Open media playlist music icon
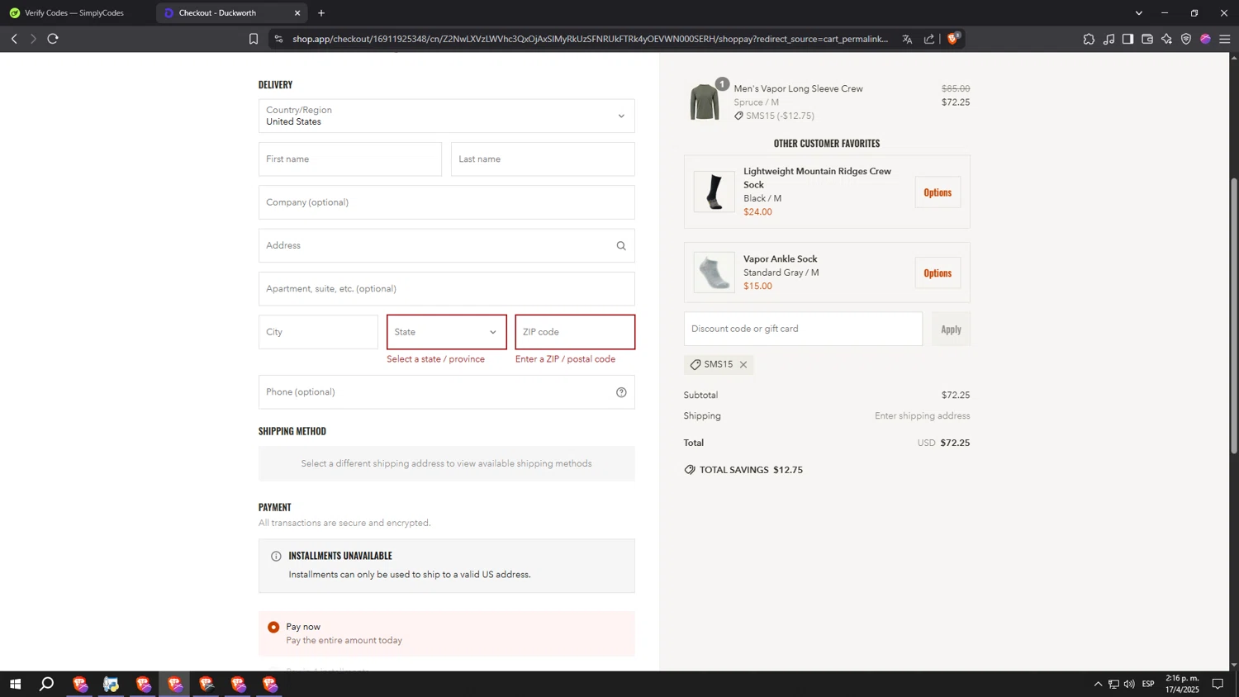This screenshot has width=1239, height=697. tap(1108, 39)
